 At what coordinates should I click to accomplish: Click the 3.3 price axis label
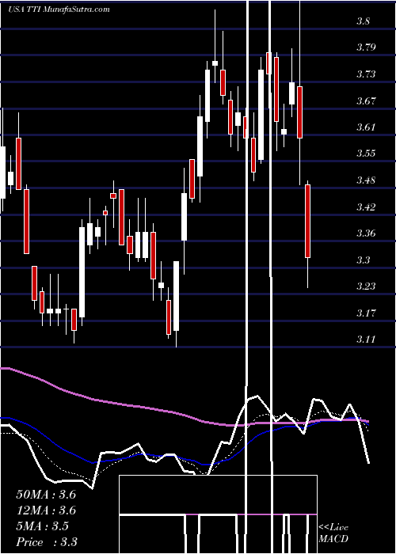(363, 260)
